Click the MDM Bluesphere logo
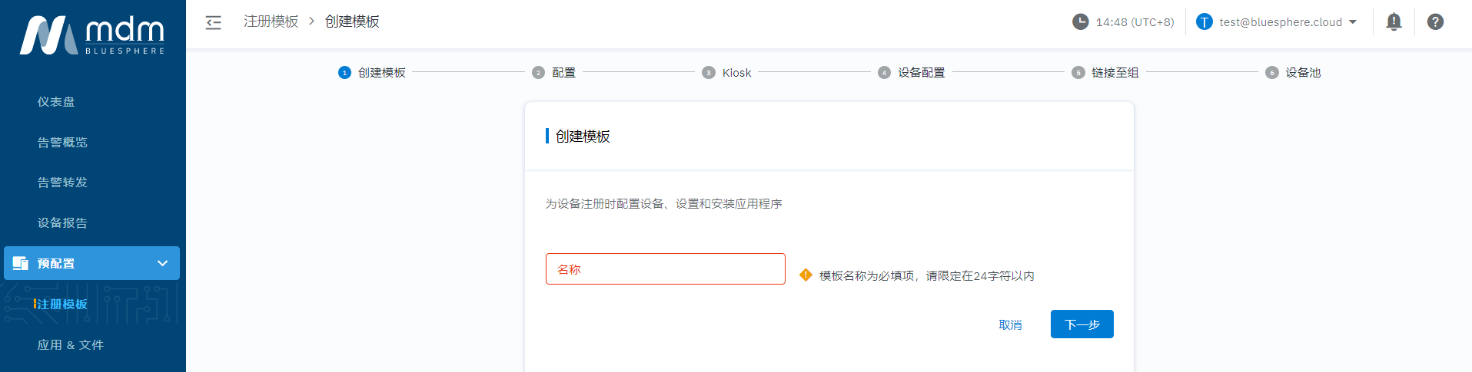This screenshot has height=372, width=1472. click(x=92, y=35)
